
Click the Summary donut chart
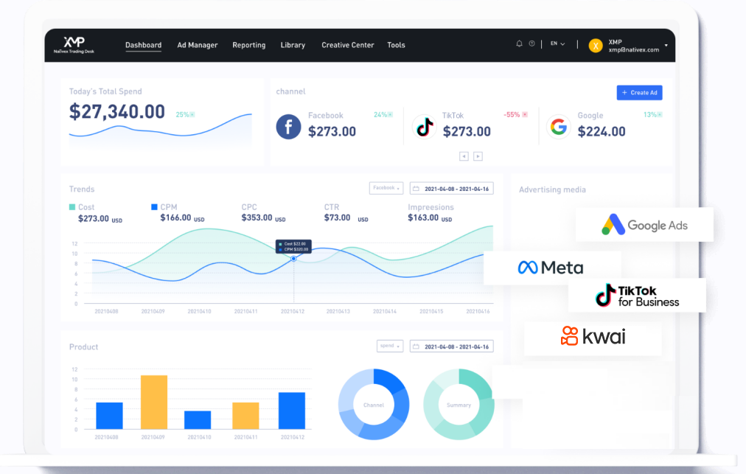459,405
